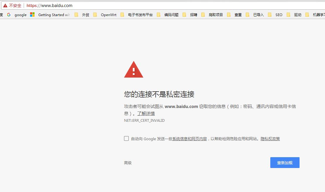Open the 系统信息和网页内容 link
Image resolution: width=325 pixels, height=192 pixels.
(x=190, y=139)
